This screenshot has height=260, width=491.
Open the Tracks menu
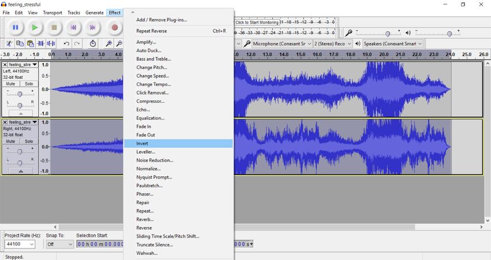pyautogui.click(x=74, y=13)
